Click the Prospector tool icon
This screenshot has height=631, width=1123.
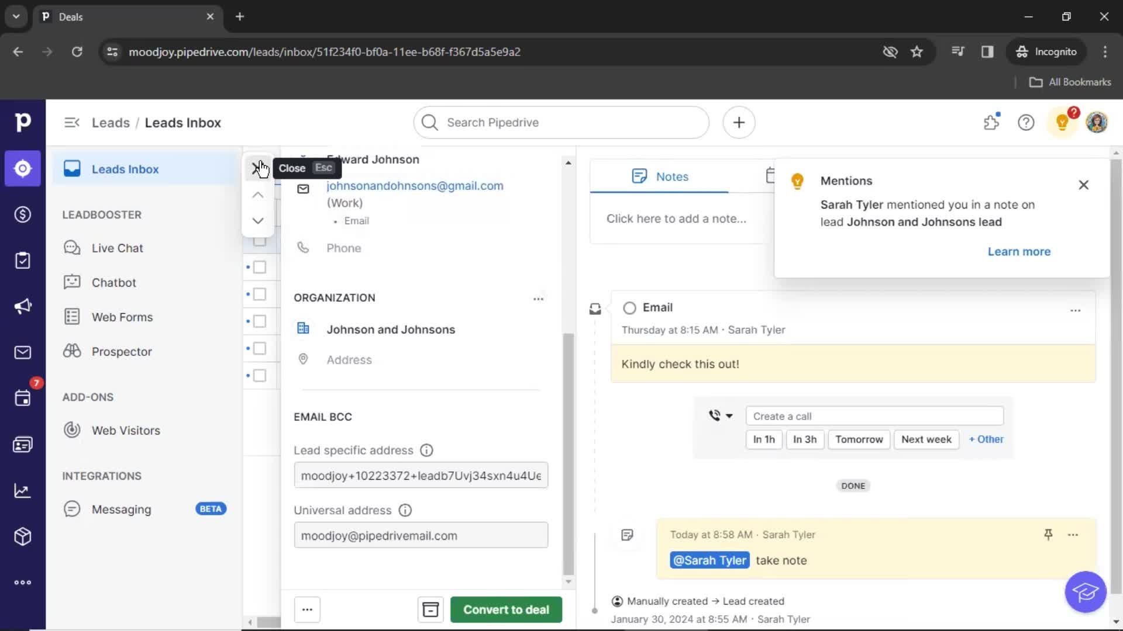click(72, 351)
